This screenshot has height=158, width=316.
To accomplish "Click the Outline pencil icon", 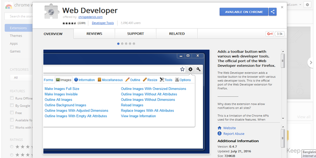I will [x=127, y=80].
